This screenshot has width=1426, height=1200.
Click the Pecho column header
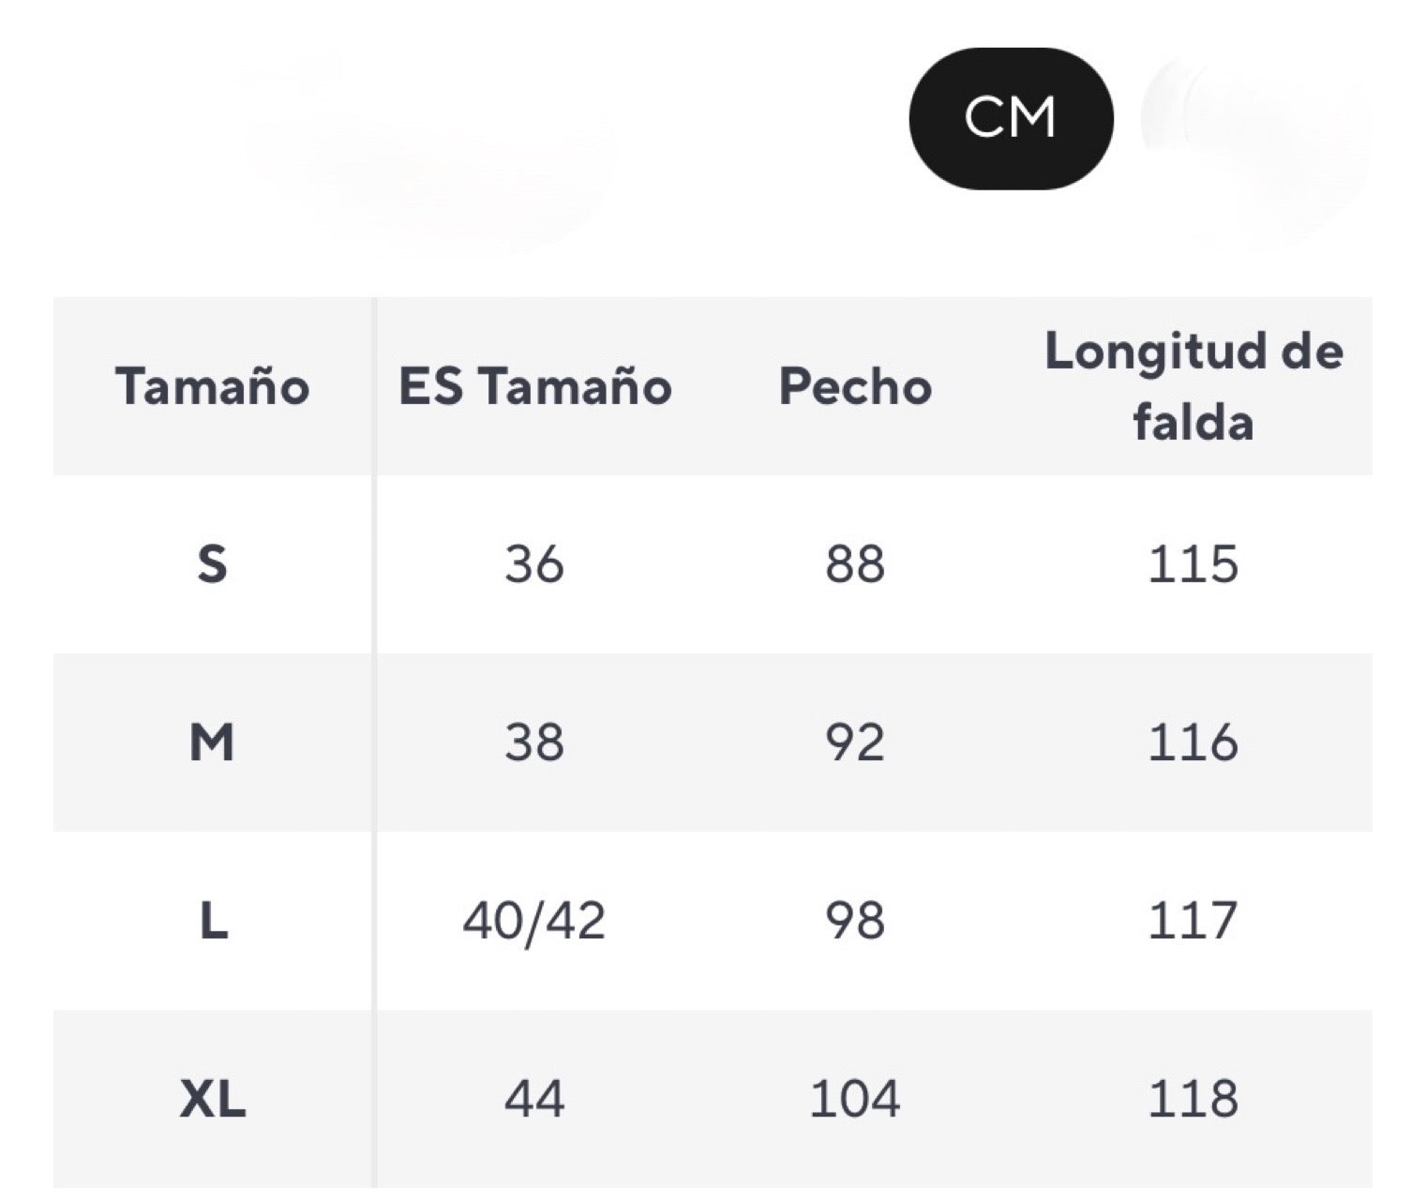[x=855, y=386]
